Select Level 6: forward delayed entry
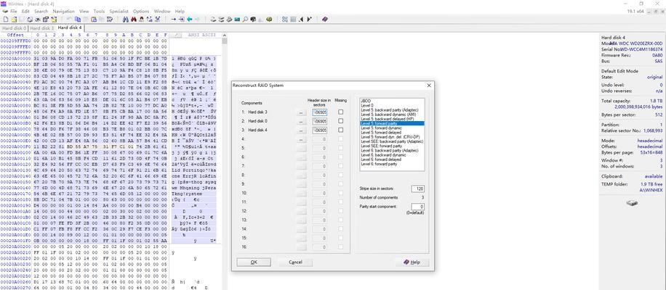This screenshot has height=290, width=666. (392, 159)
